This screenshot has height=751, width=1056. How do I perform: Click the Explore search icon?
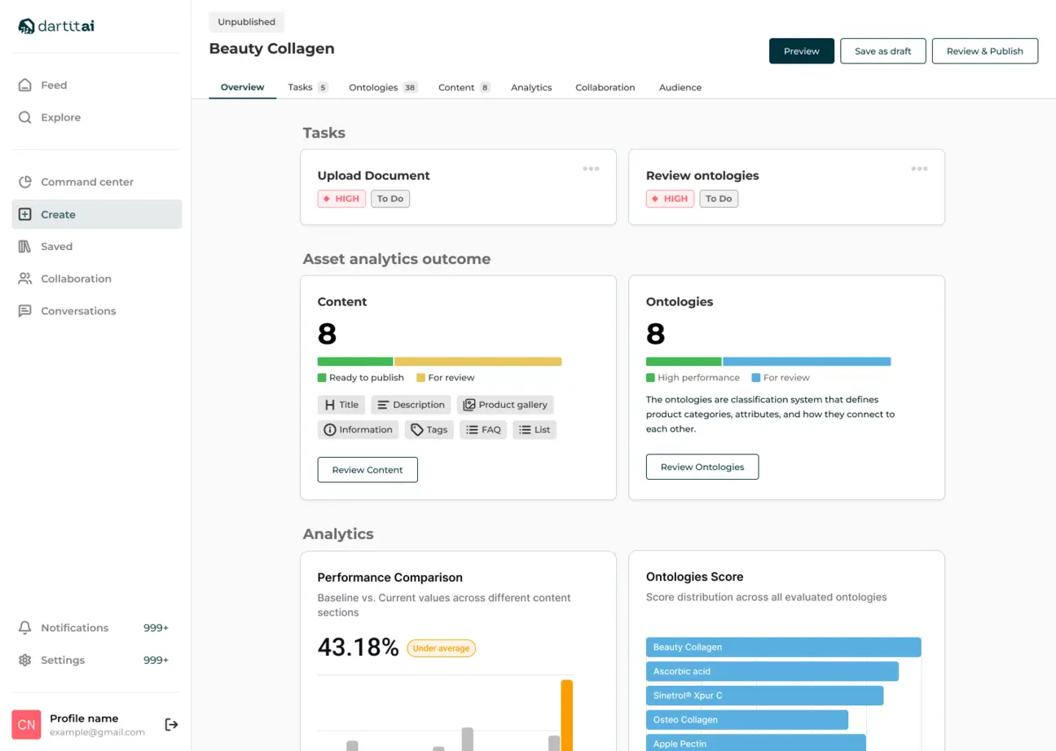click(25, 117)
